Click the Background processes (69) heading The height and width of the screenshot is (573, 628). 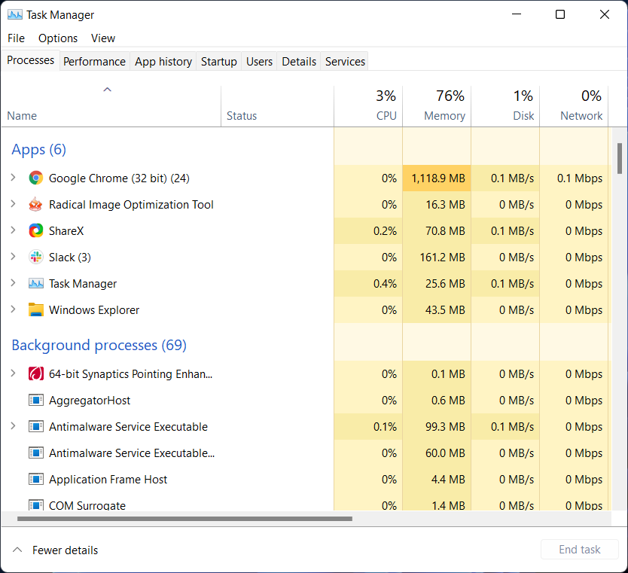pyautogui.click(x=99, y=345)
